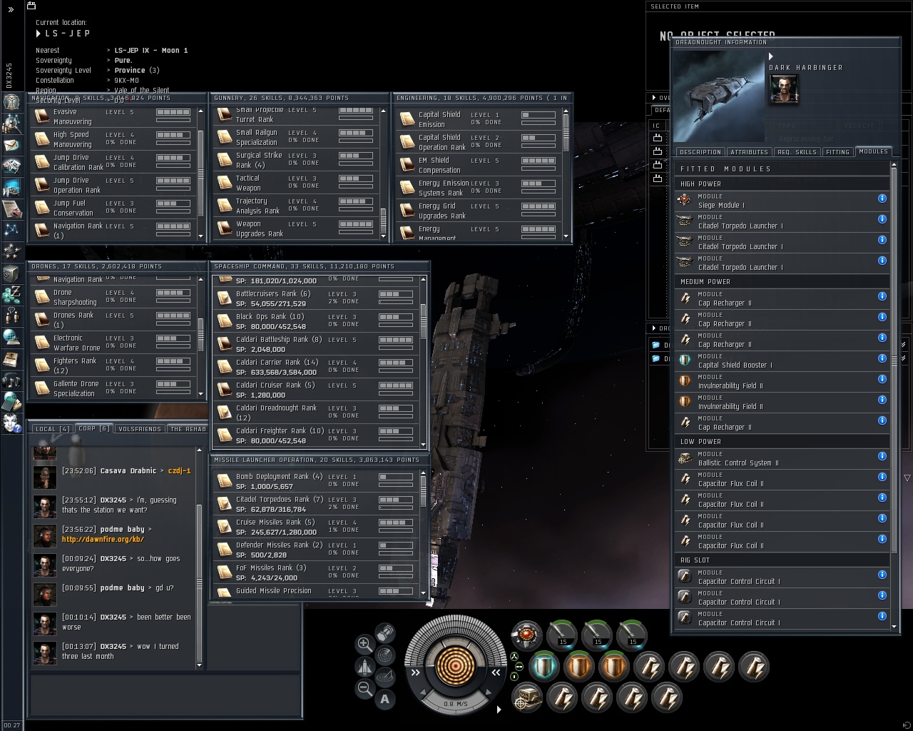
Task: Click the triangle on the right screen edge
Action: pos(907,478)
